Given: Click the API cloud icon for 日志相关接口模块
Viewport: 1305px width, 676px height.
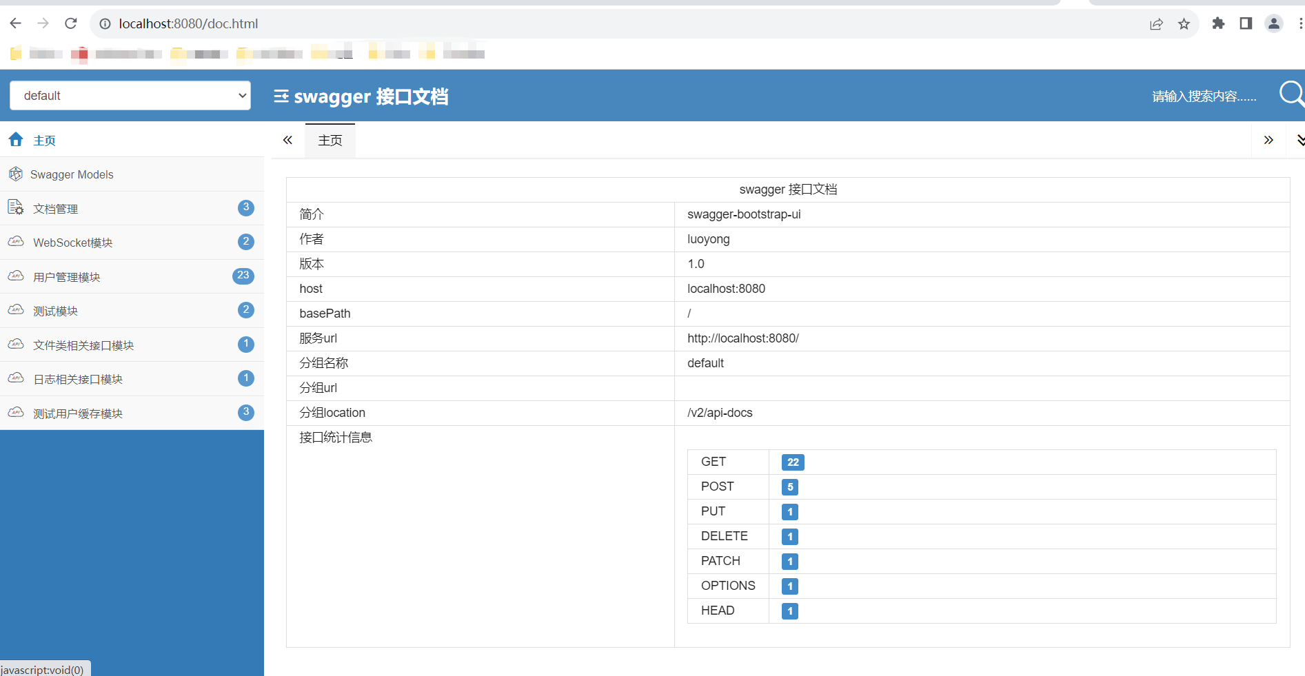Looking at the screenshot, I should click(x=16, y=378).
